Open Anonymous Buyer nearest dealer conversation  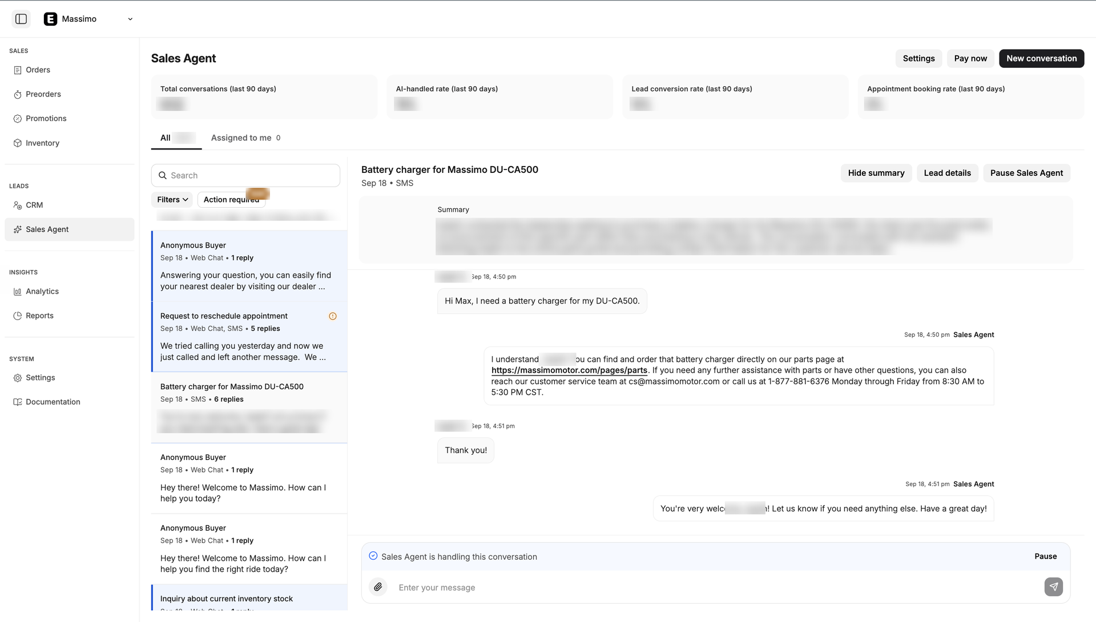[249, 266]
